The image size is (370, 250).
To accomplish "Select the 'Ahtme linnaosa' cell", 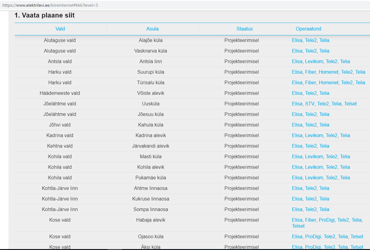I will click(151, 188).
